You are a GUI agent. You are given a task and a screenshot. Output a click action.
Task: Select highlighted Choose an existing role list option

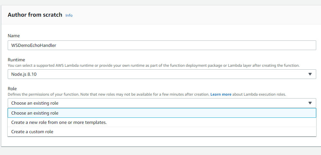(35, 113)
